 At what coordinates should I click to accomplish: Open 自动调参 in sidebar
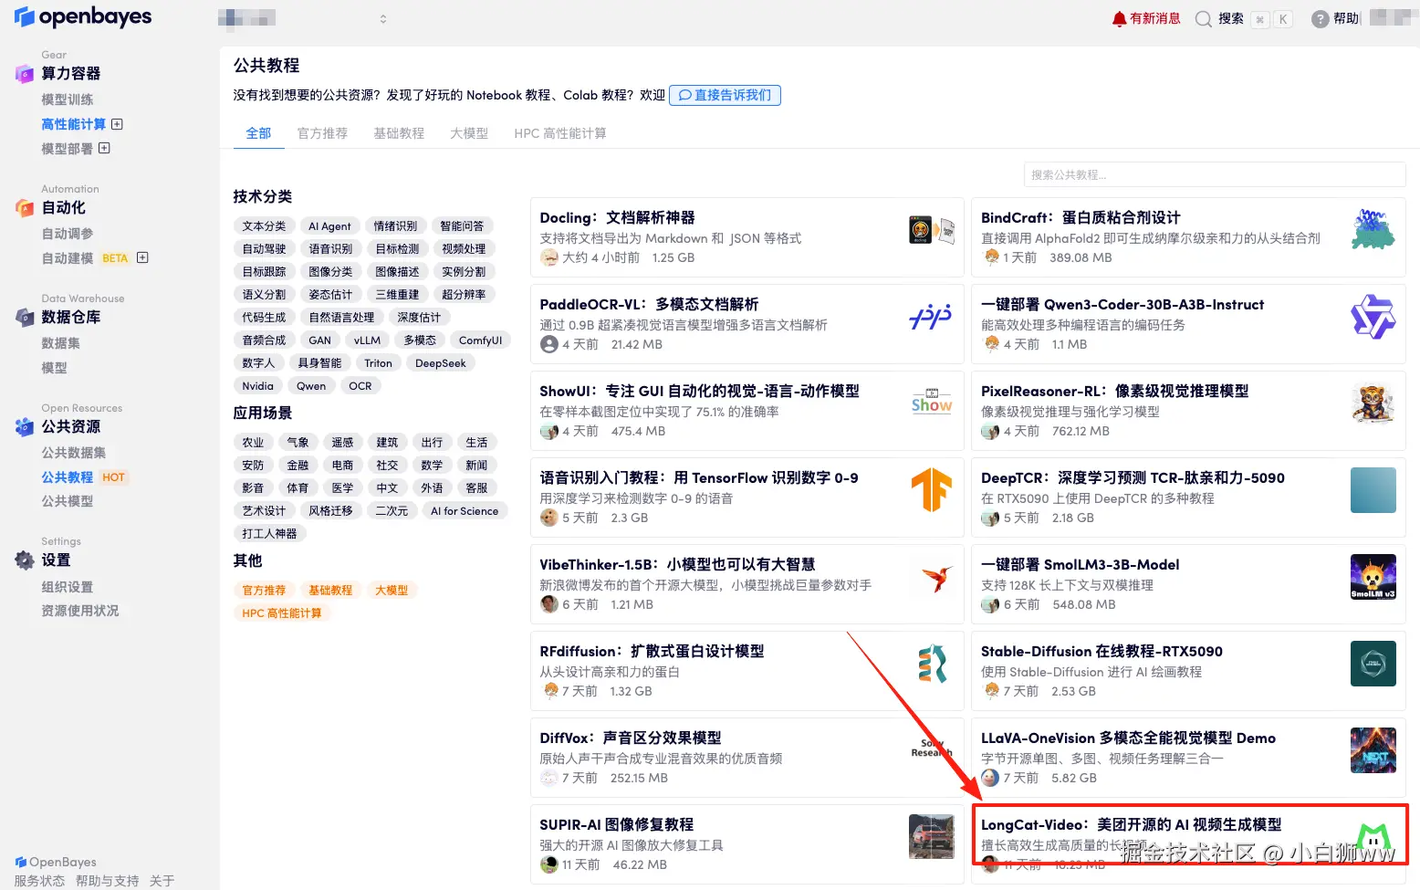tap(68, 234)
